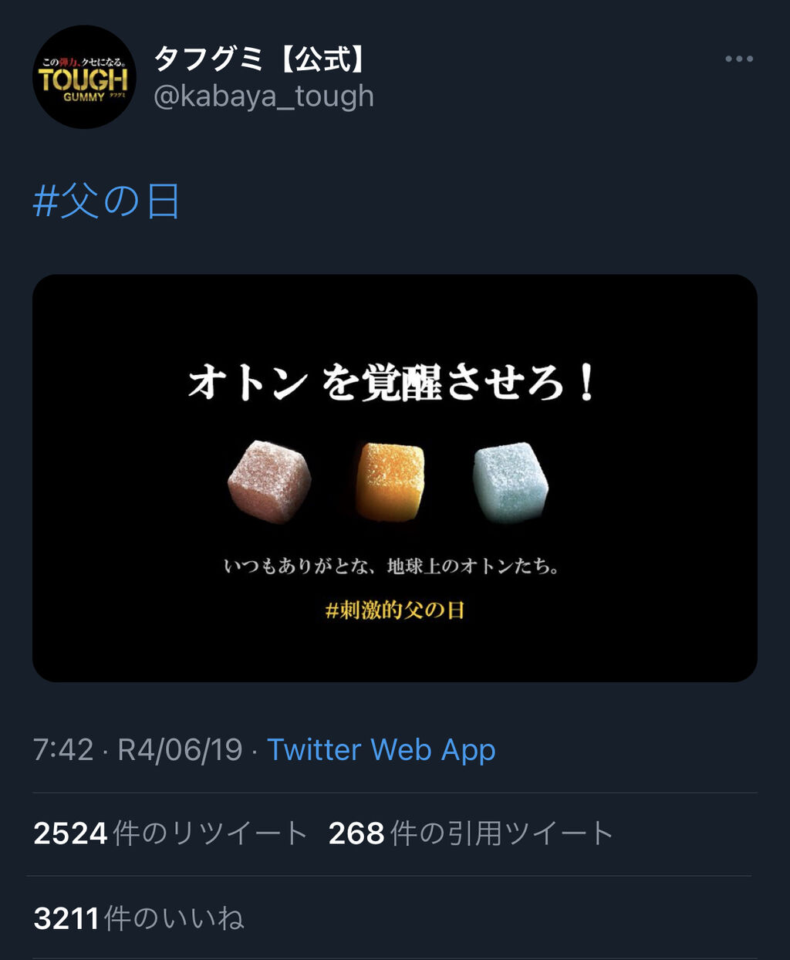Viewport: 790px width, 960px height.
Task: Open the @kabaya_tough handle
Action: 264,96
